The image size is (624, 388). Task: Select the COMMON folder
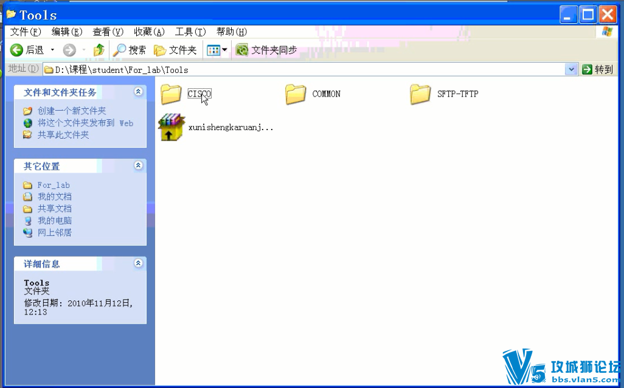click(296, 94)
